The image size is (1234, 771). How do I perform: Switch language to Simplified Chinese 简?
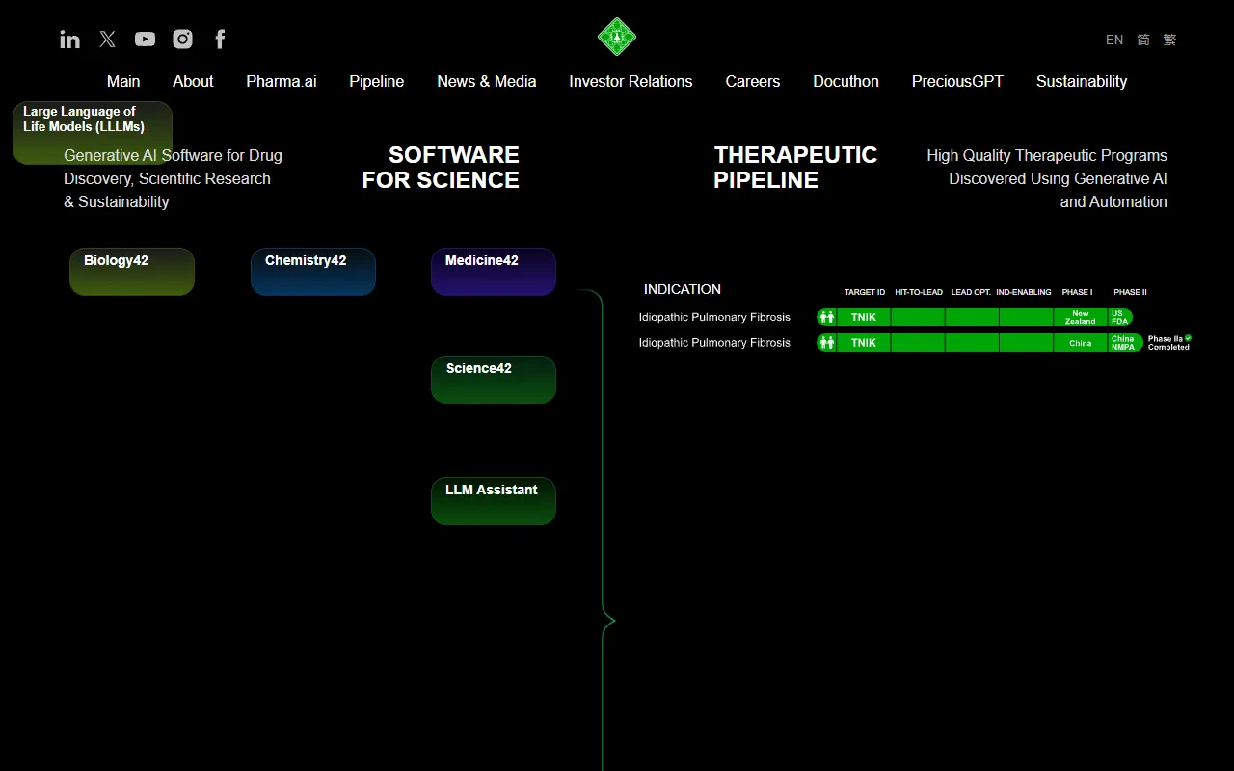(1143, 40)
